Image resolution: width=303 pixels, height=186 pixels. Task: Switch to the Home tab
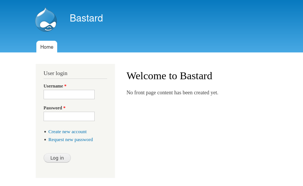[x=47, y=47]
